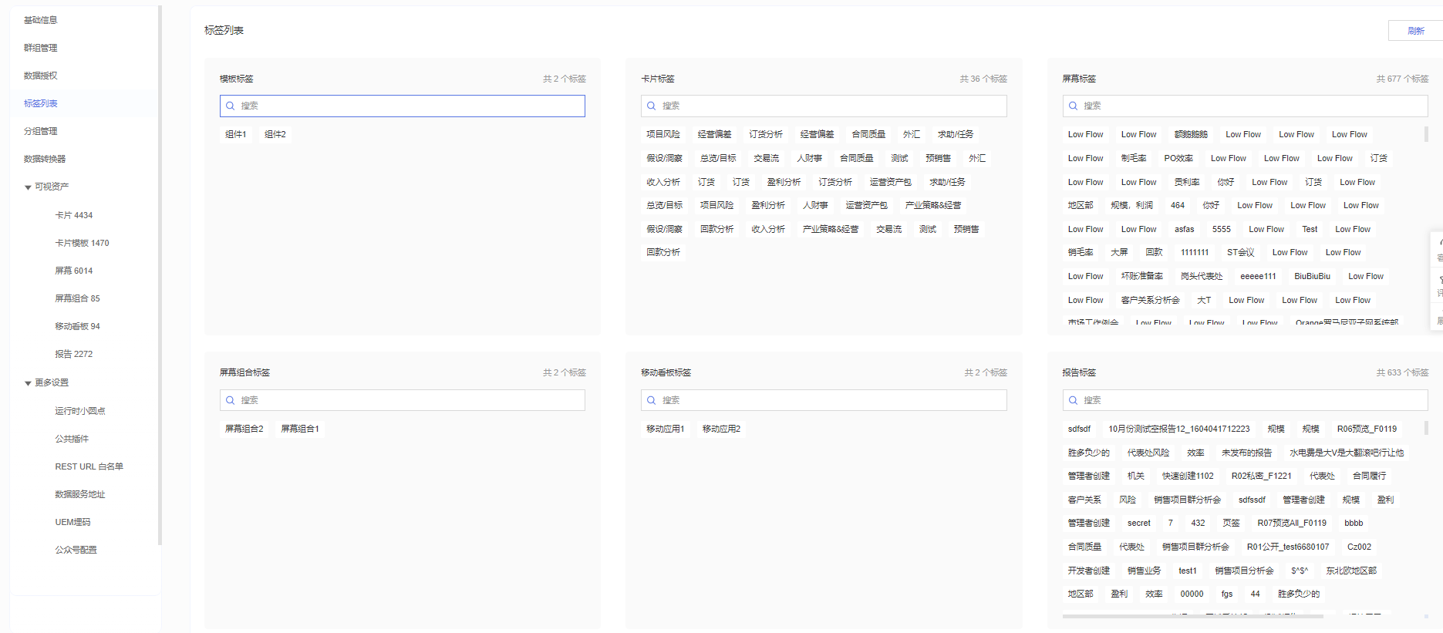The height and width of the screenshot is (633, 1443).
Task: Click the 规模，利润 screen tag
Action: (1132, 205)
